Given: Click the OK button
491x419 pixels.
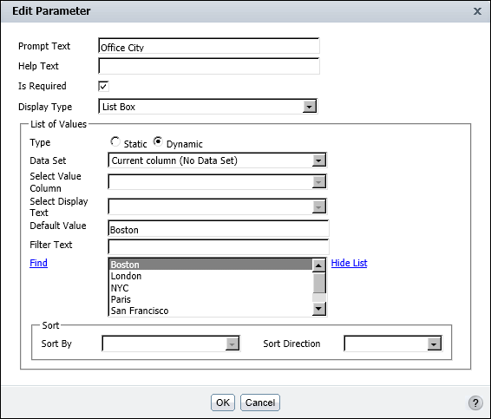Looking at the screenshot, I should point(223,403).
